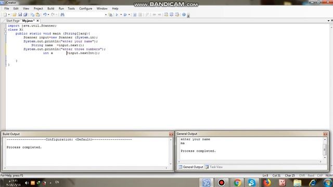Click the Run Project icon
The image size is (333, 187).
point(125,15)
